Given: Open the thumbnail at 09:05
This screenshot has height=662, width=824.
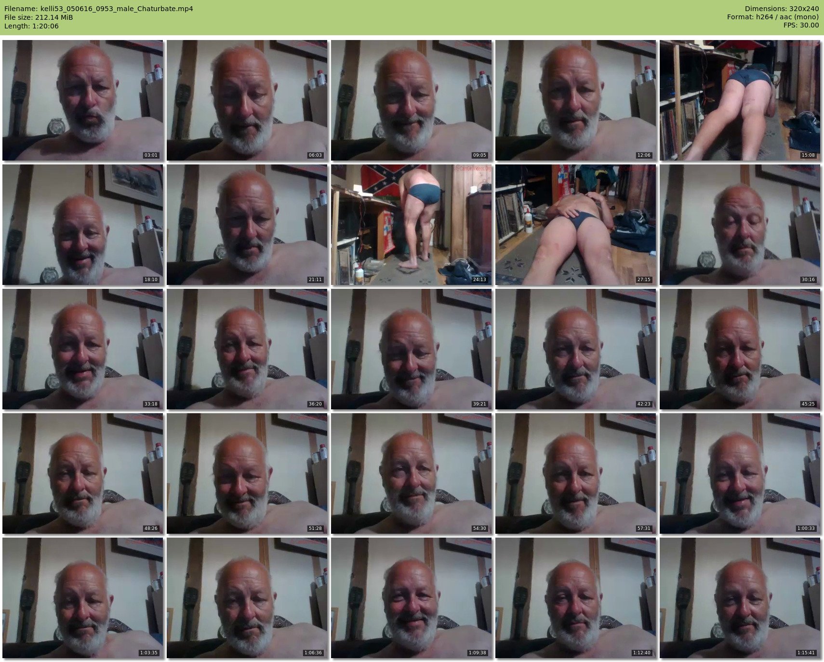Looking at the screenshot, I should (412, 100).
